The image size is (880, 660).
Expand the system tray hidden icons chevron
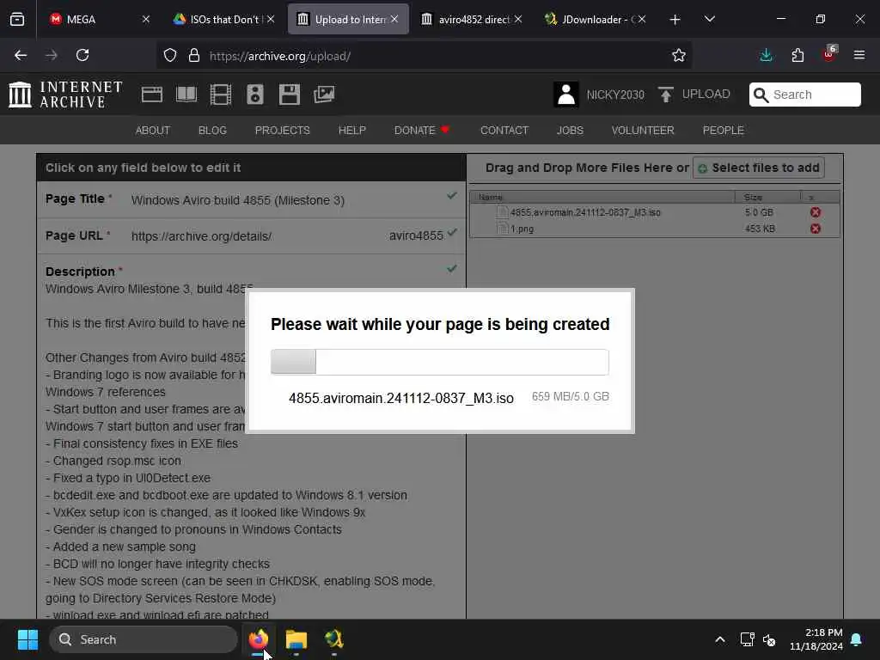(x=720, y=639)
